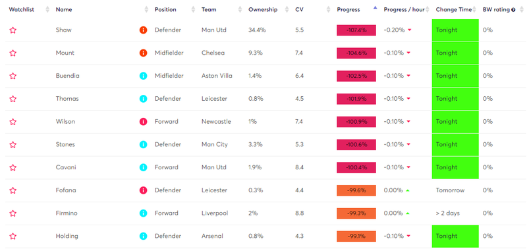Show info for Buendia via cyan icon
The width and height of the screenshot is (527, 249).
coord(143,76)
